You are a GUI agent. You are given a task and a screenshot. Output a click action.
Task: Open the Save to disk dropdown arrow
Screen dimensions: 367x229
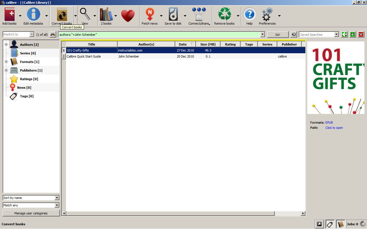click(185, 16)
